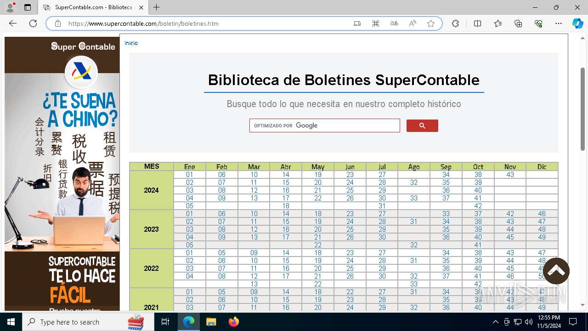Open 2024 bulletin 42 in Oct
The width and height of the screenshot is (588, 331).
tap(478, 206)
